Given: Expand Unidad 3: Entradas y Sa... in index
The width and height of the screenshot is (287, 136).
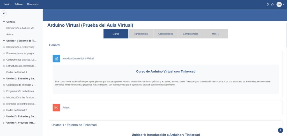Looking at the screenshot, I should pos(4,116).
